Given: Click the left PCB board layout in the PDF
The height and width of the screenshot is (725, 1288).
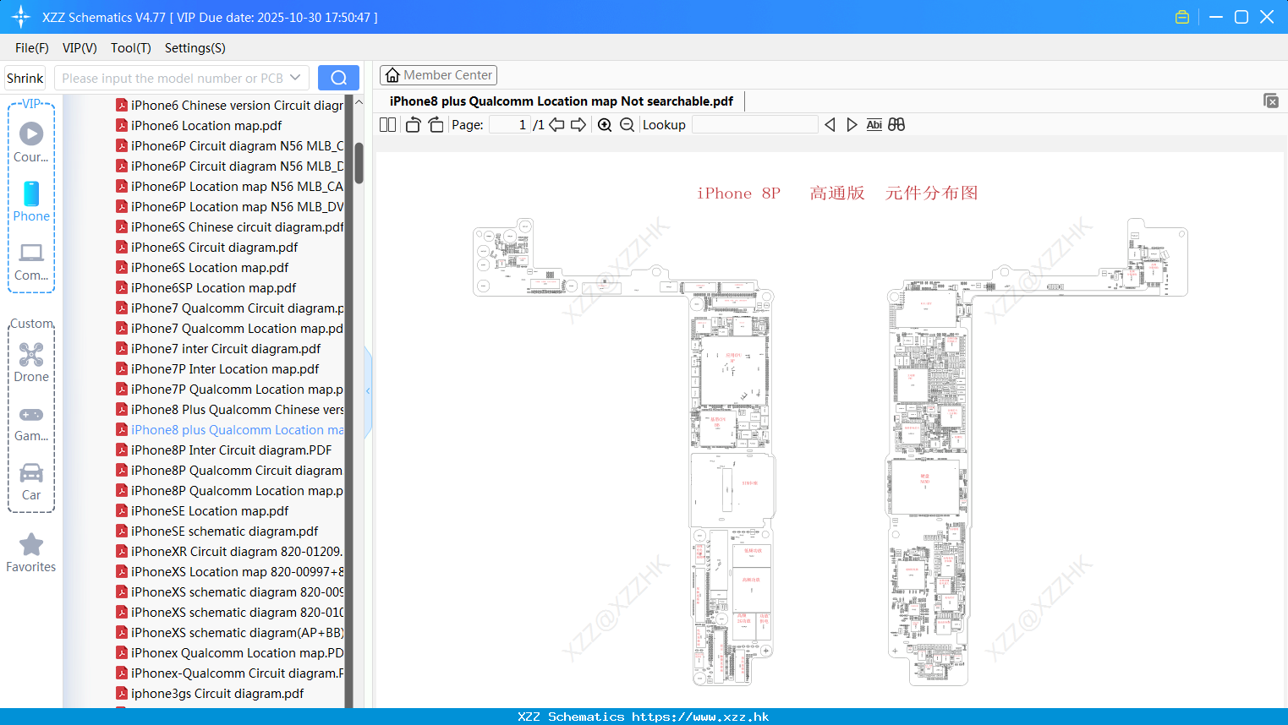Looking at the screenshot, I should [625, 452].
